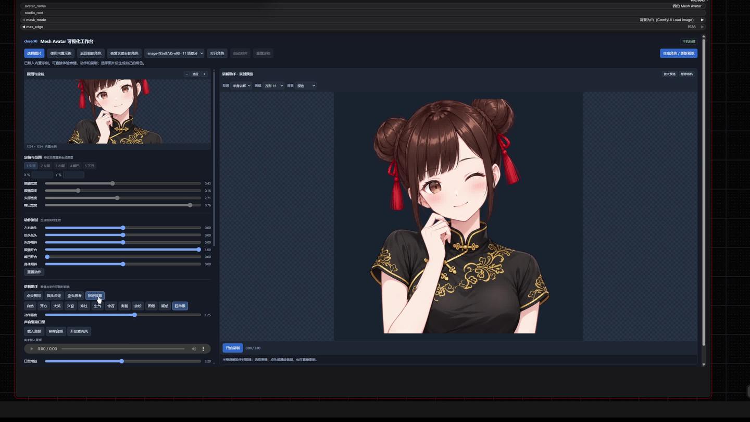Click the 使用内置示例 button

point(61,53)
